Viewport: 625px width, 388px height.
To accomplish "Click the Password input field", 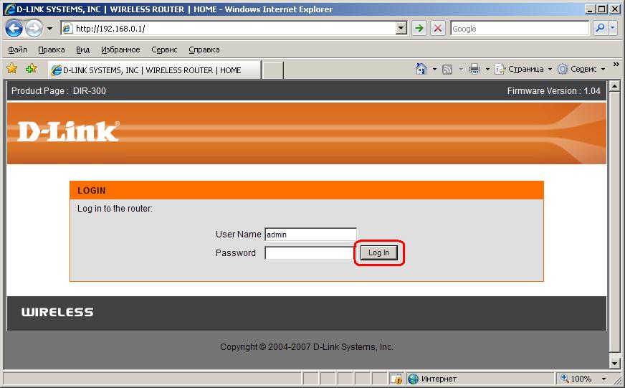I will pos(310,253).
